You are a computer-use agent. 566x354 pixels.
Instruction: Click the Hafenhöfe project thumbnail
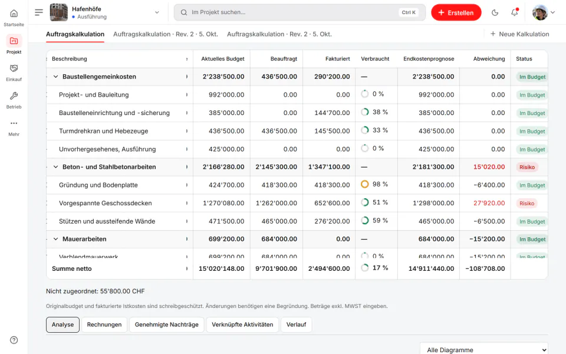(x=58, y=12)
